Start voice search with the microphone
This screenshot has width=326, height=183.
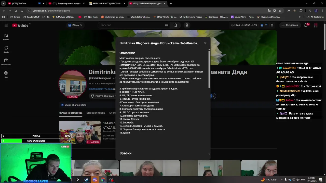point(187,25)
